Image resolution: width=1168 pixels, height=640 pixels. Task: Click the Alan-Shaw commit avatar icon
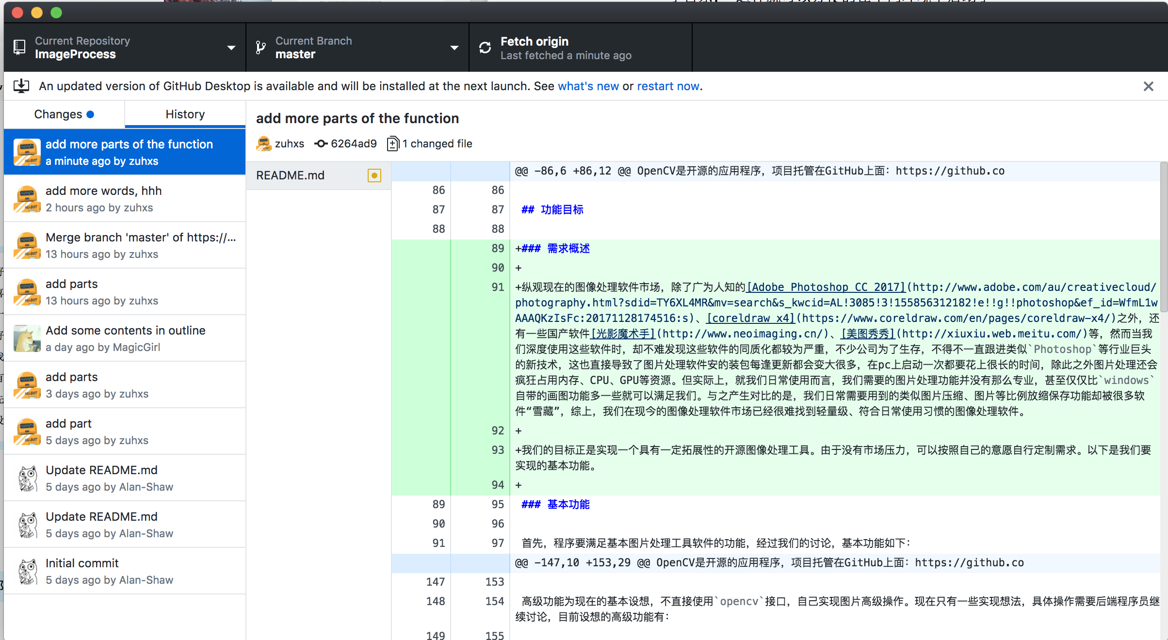(x=26, y=479)
